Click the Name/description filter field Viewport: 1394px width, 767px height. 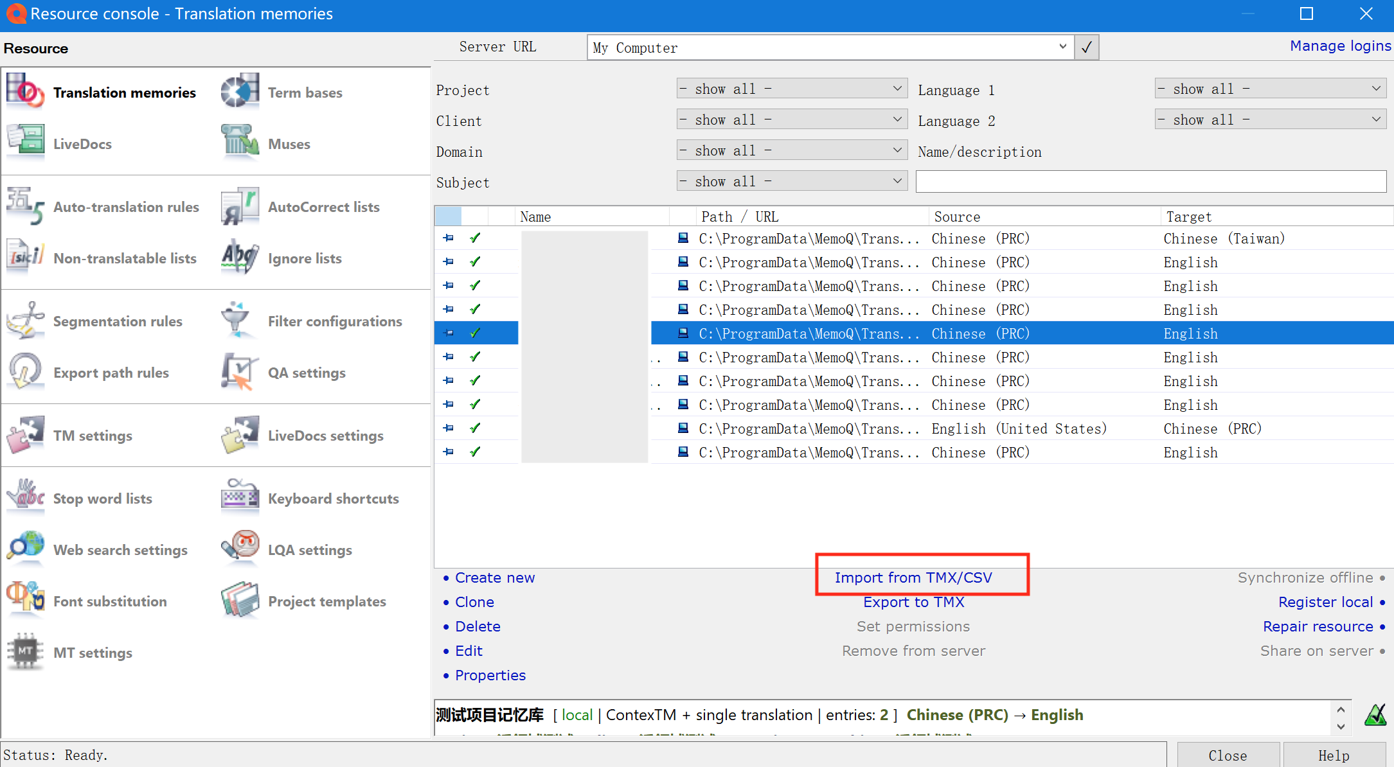tap(1150, 182)
